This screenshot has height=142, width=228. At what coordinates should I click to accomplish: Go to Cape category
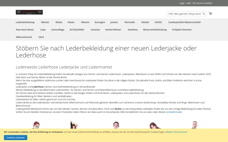(x=43, y=30)
